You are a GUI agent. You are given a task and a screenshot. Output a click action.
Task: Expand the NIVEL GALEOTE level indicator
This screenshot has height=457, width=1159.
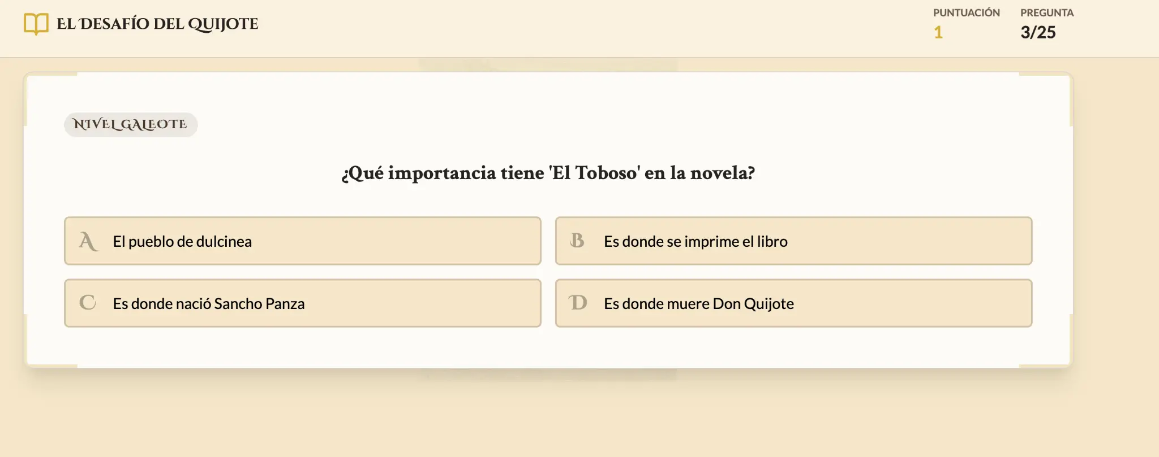(130, 124)
